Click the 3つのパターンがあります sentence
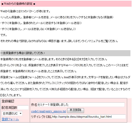Image resolution: width=132 pixels, height=123 pixels. 25,11
